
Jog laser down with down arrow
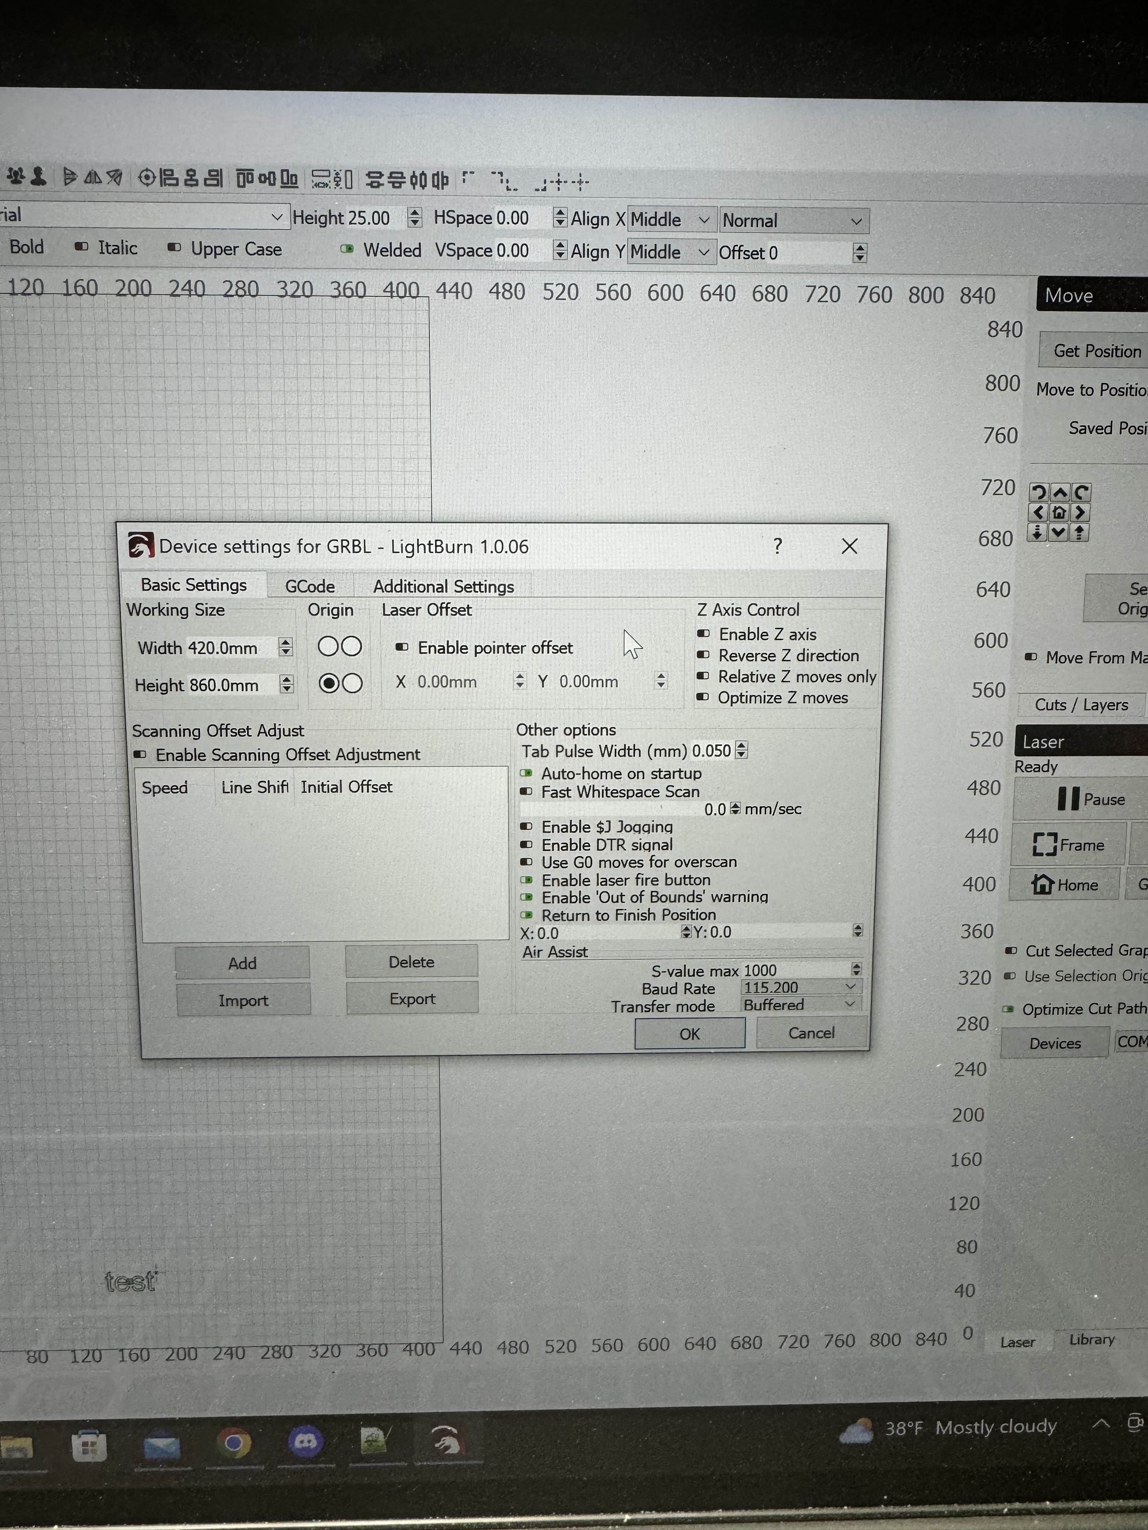[x=1058, y=533]
